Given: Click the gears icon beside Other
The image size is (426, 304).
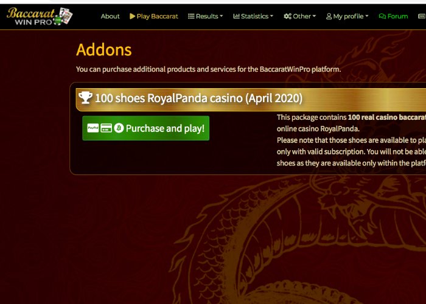Looking at the screenshot, I should pos(287,16).
